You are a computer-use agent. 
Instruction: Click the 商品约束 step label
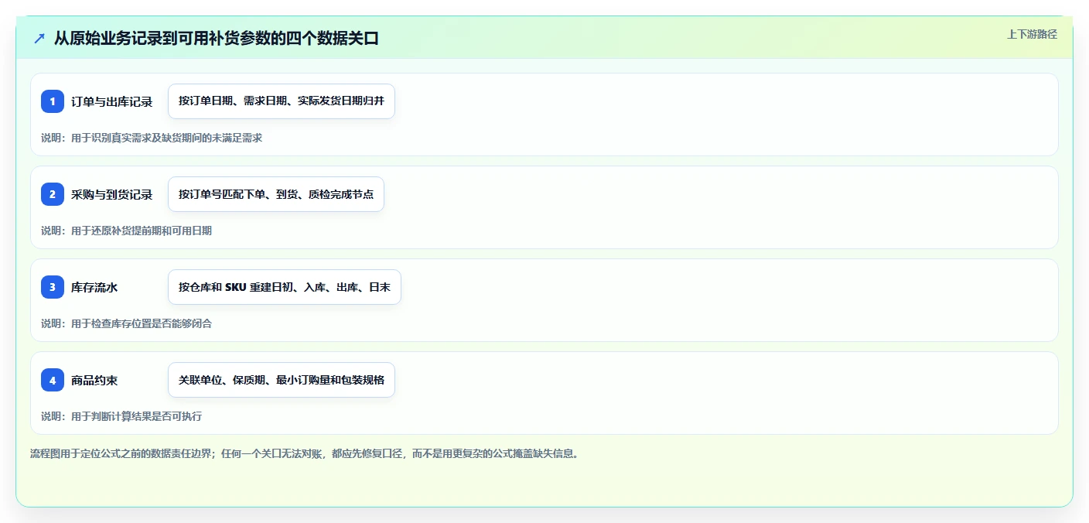94,380
